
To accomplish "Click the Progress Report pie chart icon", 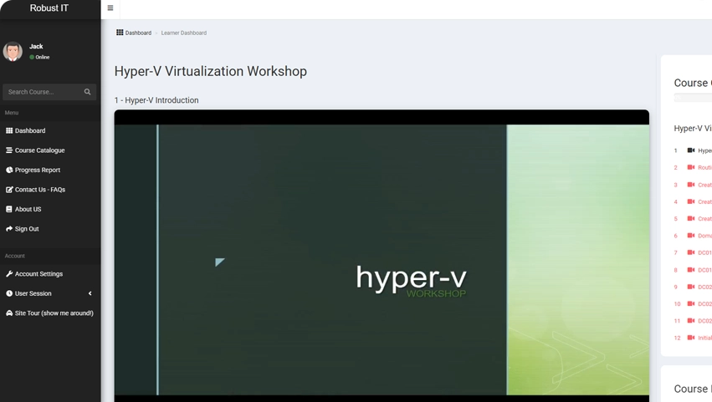I will (9, 170).
